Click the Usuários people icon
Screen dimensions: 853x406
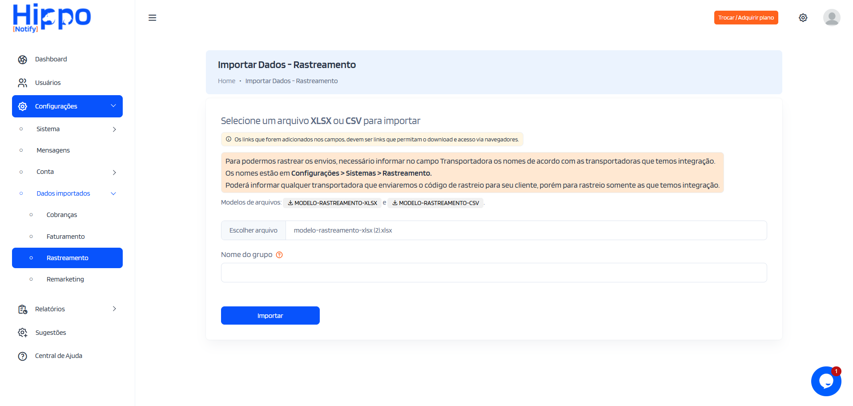23,83
